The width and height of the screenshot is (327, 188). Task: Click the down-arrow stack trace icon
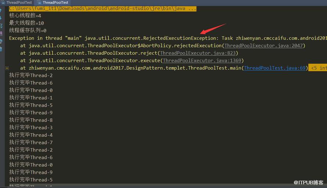click(1, 18)
